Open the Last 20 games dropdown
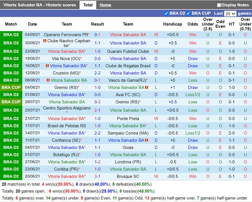The height and width of the screenshot is (202, 252). (x=230, y=14)
